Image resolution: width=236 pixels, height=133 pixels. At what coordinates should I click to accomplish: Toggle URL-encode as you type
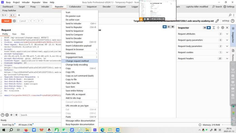[x=80, y=106]
